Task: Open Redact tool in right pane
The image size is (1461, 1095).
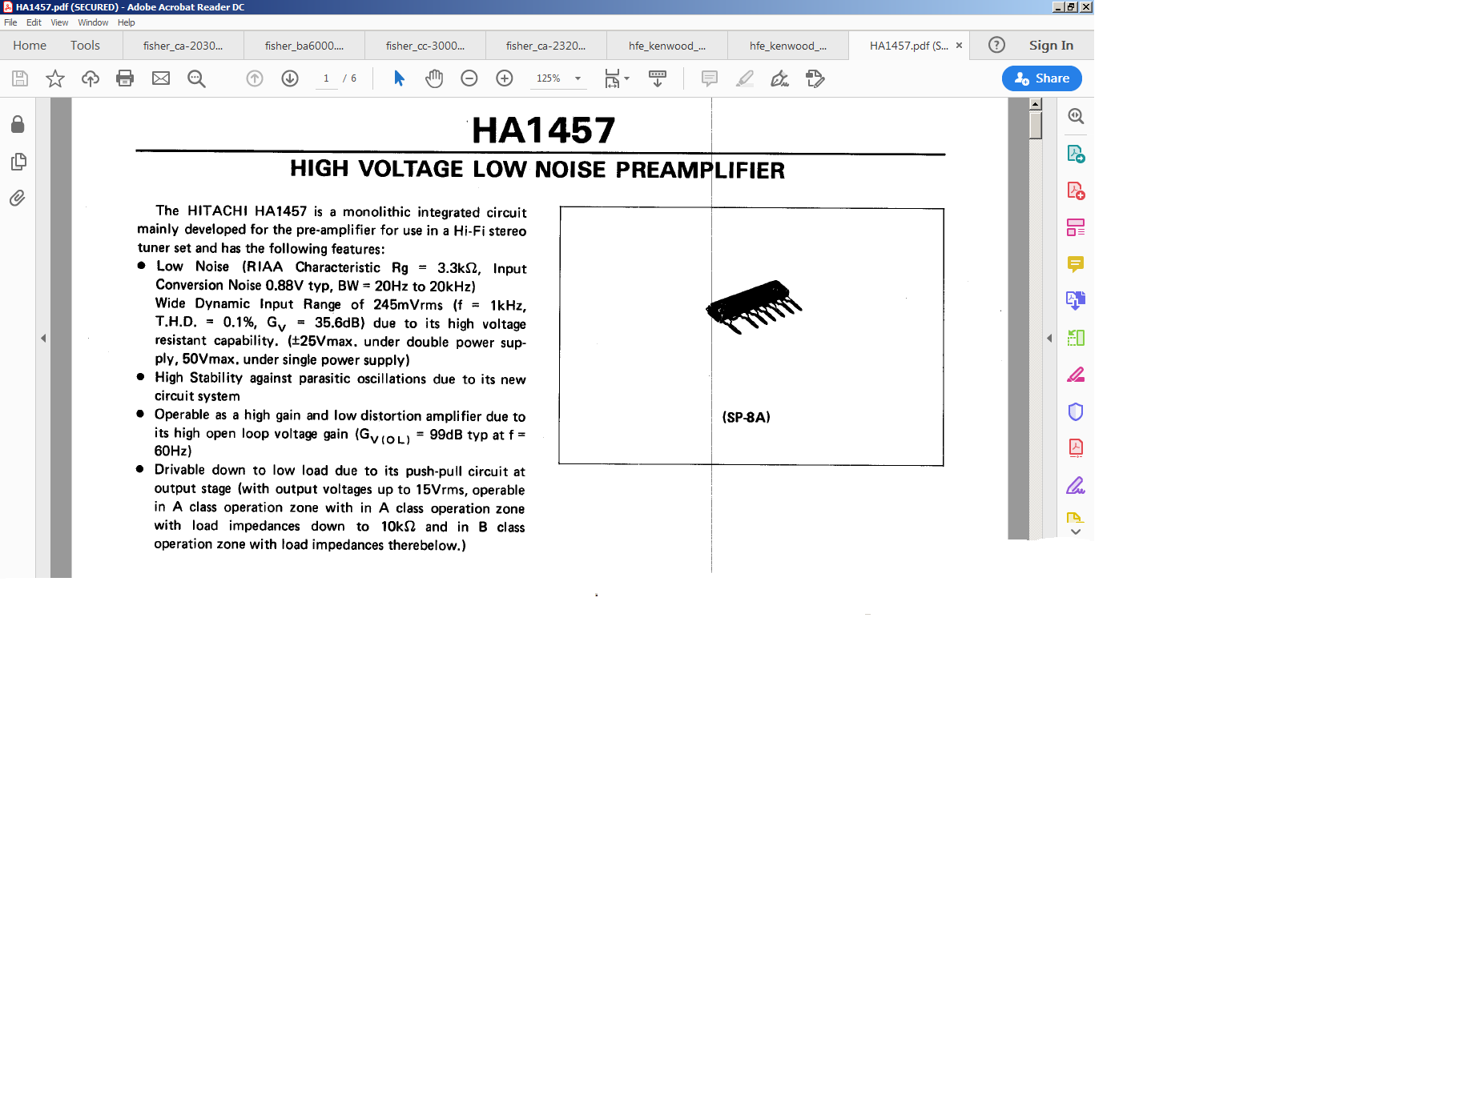Action: [1076, 375]
